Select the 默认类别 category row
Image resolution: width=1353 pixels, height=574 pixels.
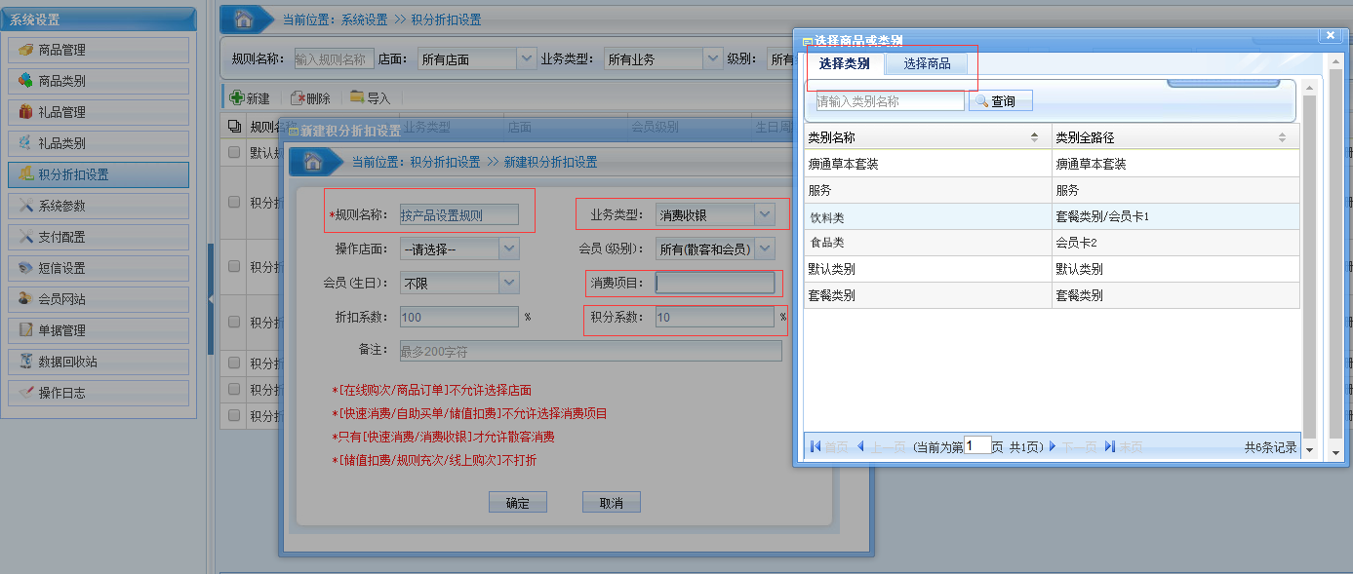tap(1052, 269)
